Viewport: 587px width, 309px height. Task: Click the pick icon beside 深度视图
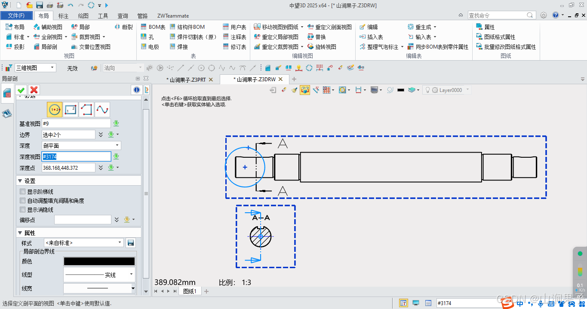click(116, 156)
